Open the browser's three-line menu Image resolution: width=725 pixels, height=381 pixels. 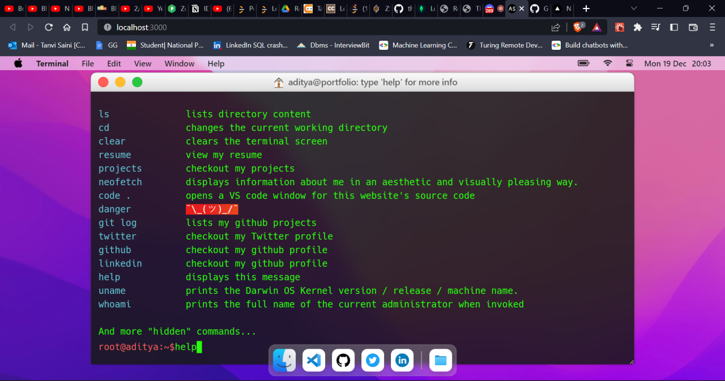click(711, 27)
